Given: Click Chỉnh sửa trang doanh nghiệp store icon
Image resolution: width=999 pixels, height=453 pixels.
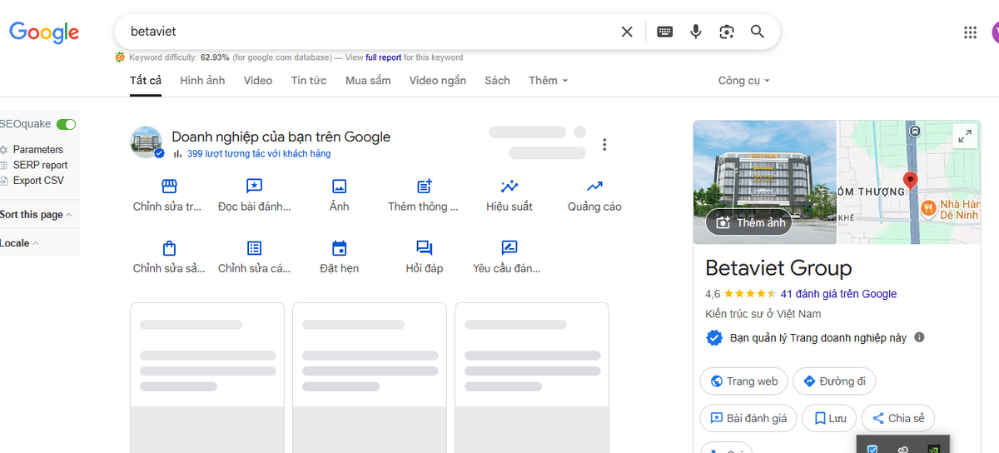Looking at the screenshot, I should 169,187.
